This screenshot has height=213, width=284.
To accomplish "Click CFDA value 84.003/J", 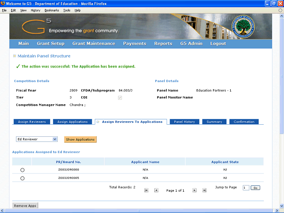I will pos(126,91).
